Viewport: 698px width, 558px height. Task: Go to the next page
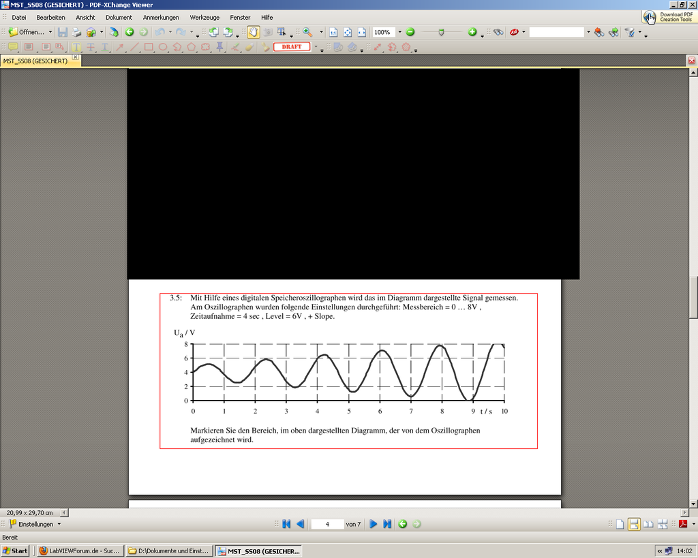(373, 524)
